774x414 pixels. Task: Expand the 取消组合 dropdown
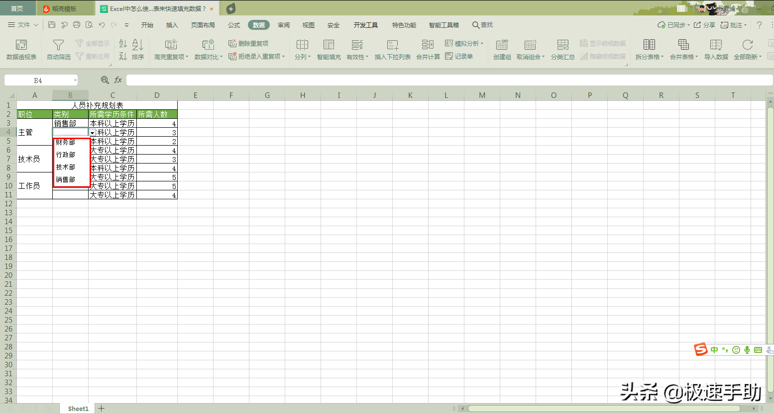(543, 57)
